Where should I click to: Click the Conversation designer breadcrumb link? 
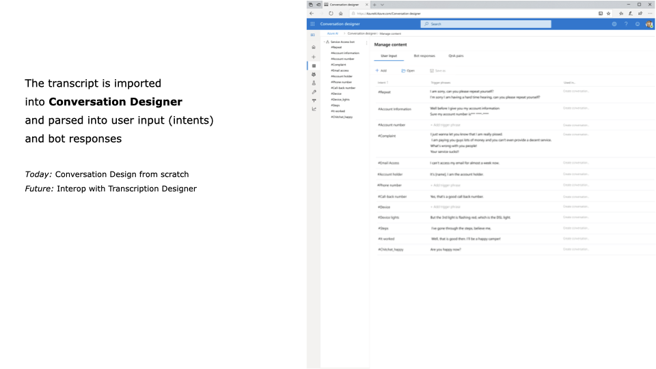pyautogui.click(x=362, y=33)
